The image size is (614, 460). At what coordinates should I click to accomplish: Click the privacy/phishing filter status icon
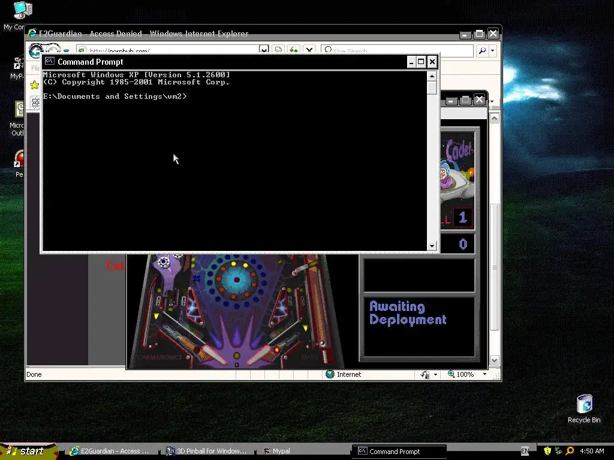(425, 375)
